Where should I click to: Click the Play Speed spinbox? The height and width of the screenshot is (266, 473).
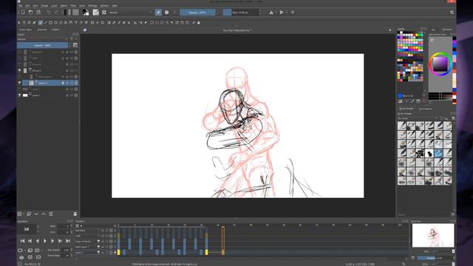(66, 250)
